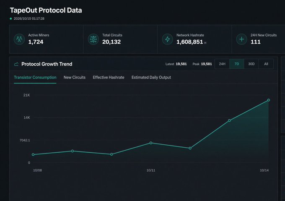
Task: Select the All time range
Action: coord(266,64)
